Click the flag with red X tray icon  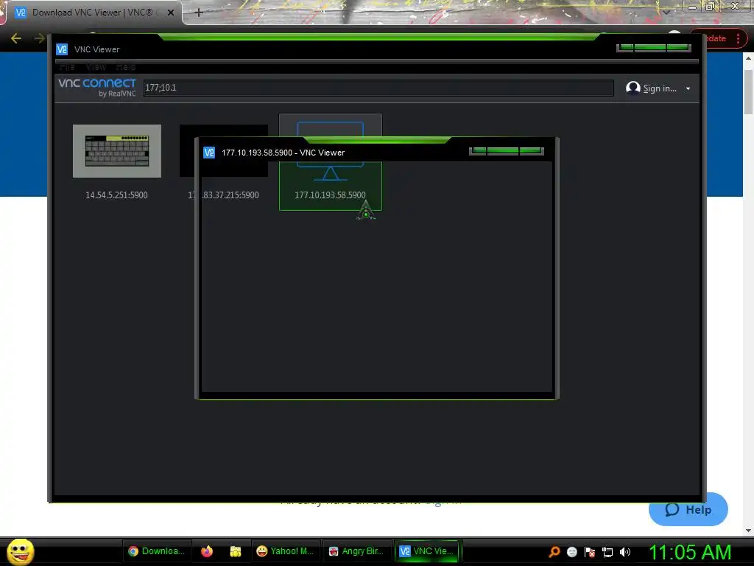590,551
